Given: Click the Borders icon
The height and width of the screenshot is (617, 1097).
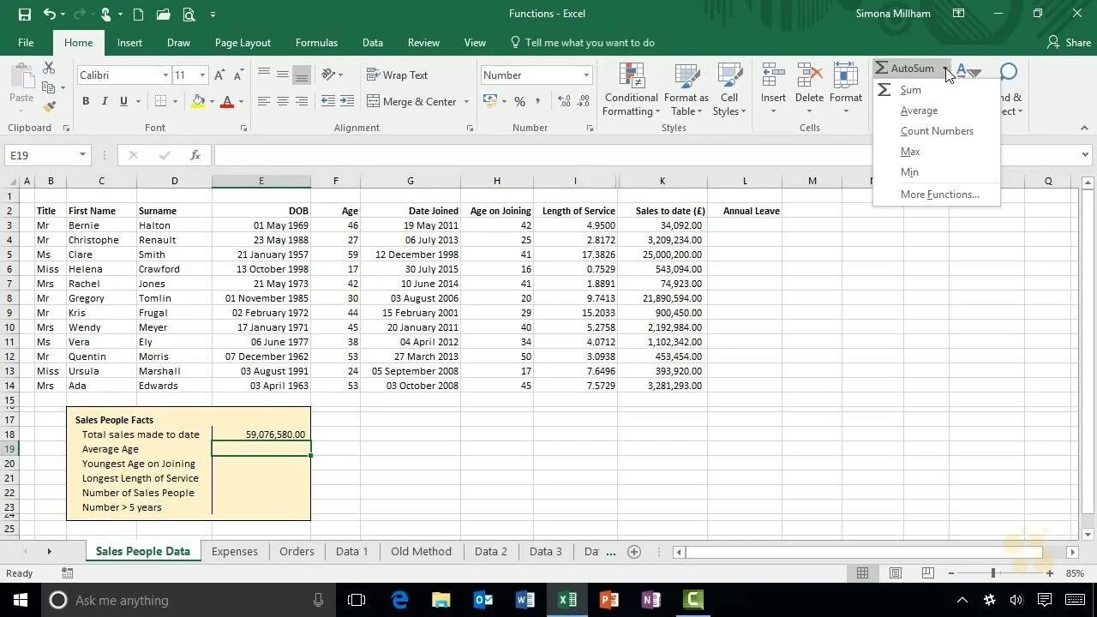Looking at the screenshot, I should (x=161, y=101).
